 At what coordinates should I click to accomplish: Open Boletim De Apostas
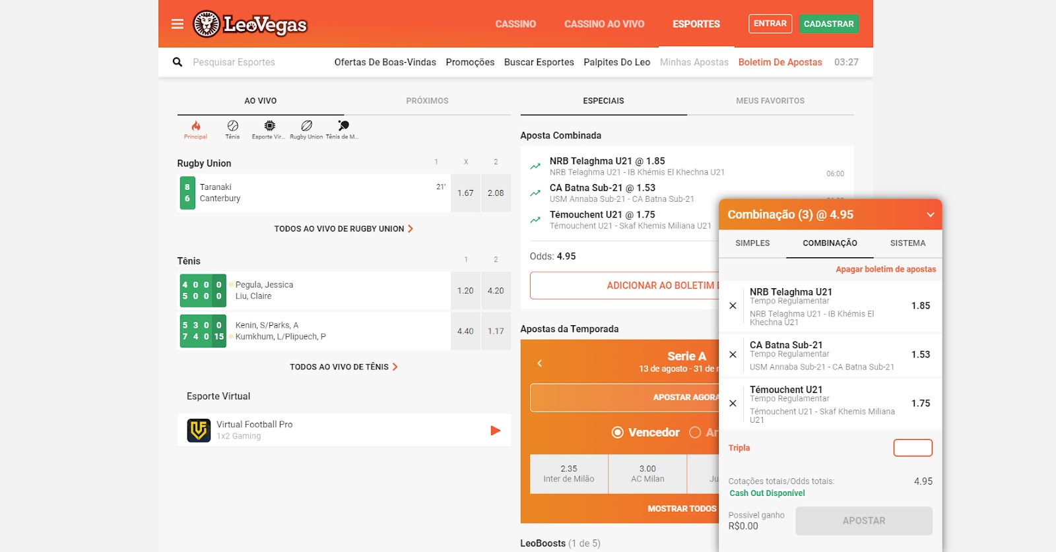click(x=780, y=62)
